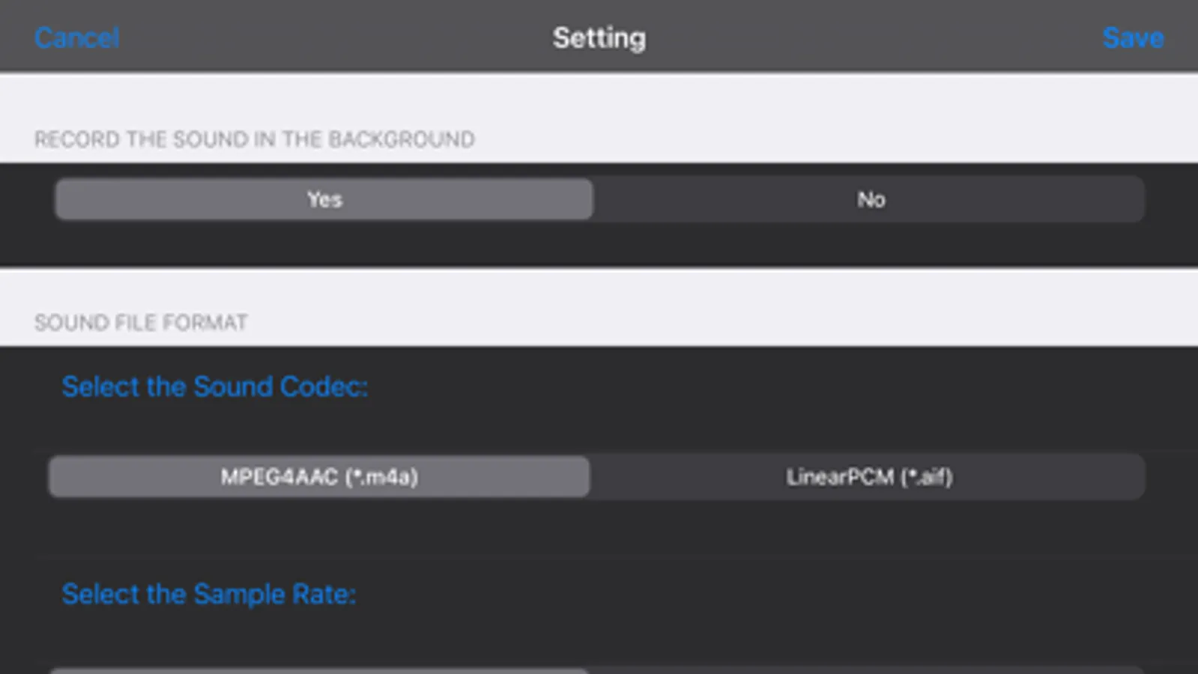
Task: Enable background sound recording via Yes
Action: (x=324, y=199)
